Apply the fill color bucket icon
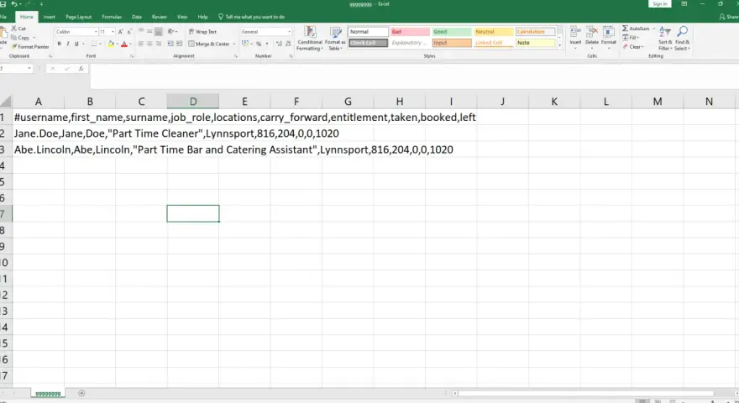Screen dimensions: 739x403 pyautogui.click(x=111, y=44)
